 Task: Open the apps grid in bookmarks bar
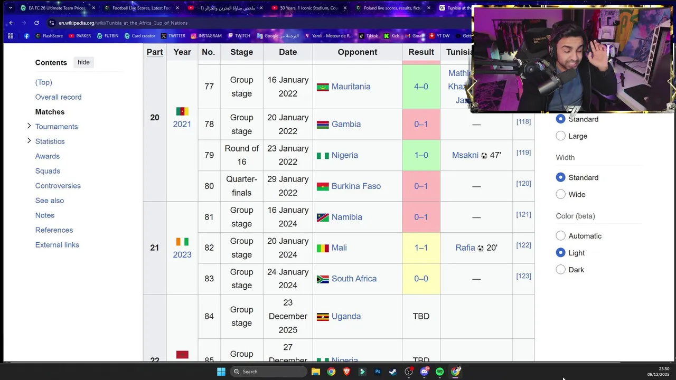click(10, 36)
